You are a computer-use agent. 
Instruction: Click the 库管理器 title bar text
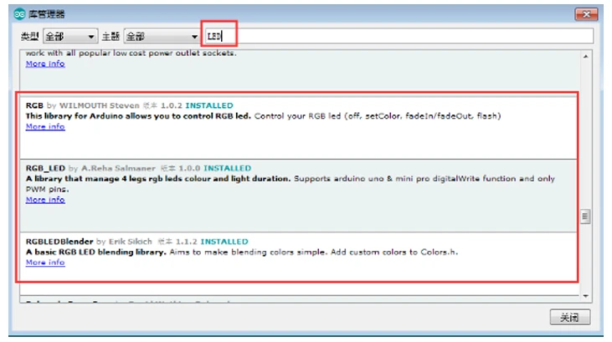(x=46, y=14)
